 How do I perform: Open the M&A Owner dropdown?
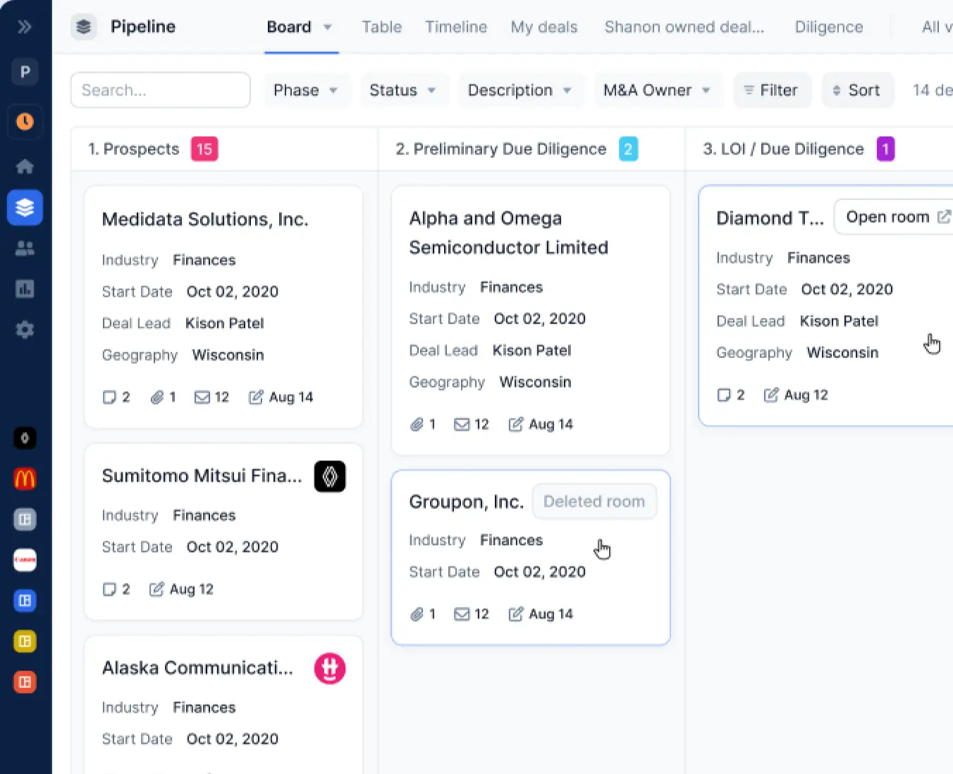coord(658,90)
